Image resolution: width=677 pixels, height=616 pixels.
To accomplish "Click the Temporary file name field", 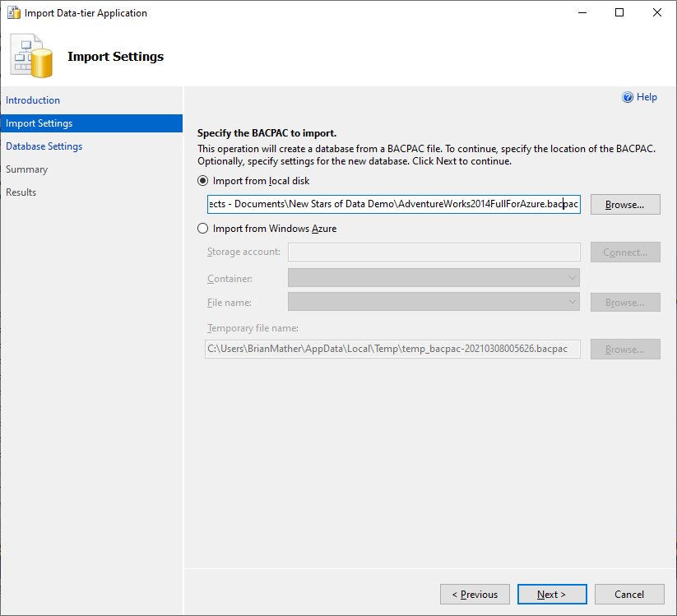I will click(x=392, y=349).
